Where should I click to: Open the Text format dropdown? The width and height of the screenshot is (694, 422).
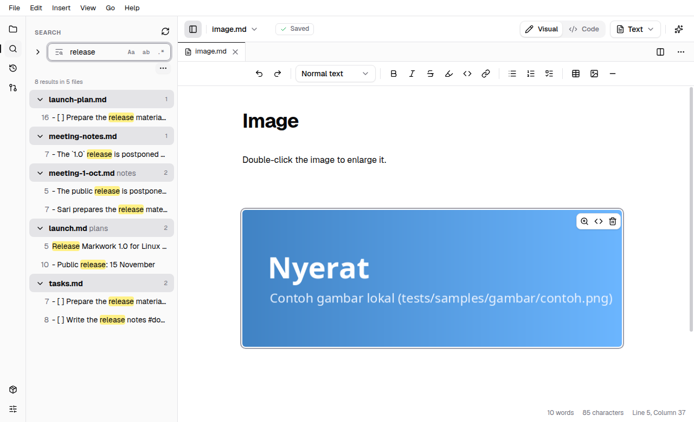coord(635,29)
